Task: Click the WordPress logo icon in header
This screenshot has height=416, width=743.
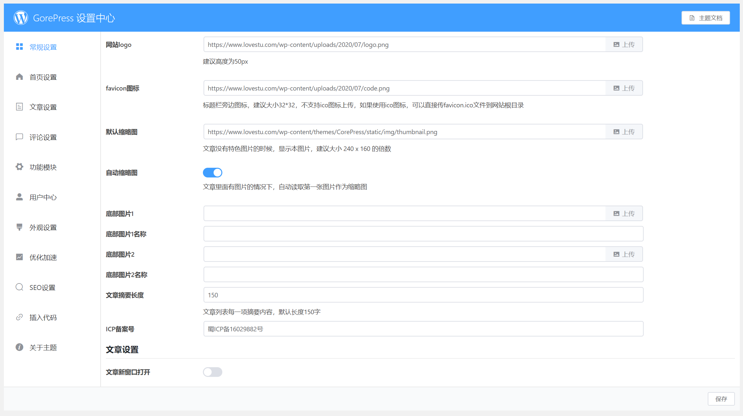Action: tap(21, 18)
